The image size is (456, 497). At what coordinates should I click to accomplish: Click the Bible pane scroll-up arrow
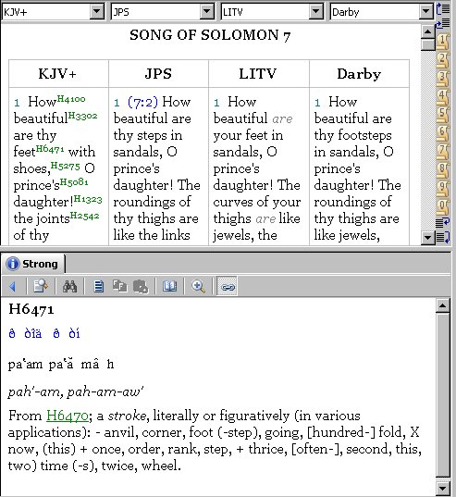pos(428,31)
